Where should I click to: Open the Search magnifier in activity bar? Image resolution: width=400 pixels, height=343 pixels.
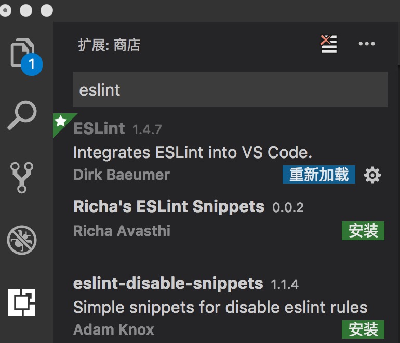[x=22, y=115]
